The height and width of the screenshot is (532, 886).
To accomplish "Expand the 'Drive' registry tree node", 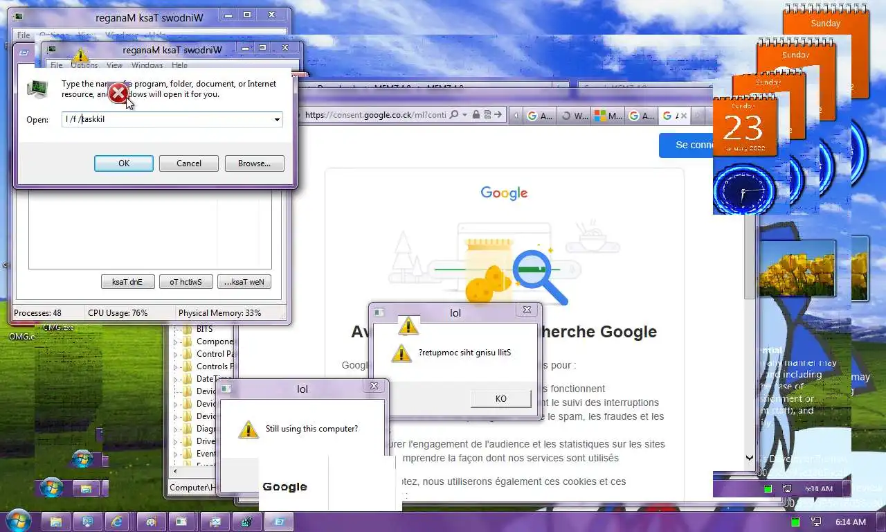I will pos(175,441).
